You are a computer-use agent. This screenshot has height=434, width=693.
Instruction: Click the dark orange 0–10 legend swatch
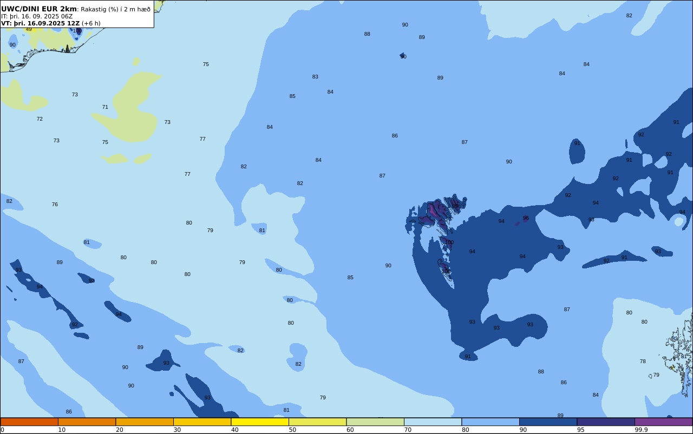click(x=29, y=422)
